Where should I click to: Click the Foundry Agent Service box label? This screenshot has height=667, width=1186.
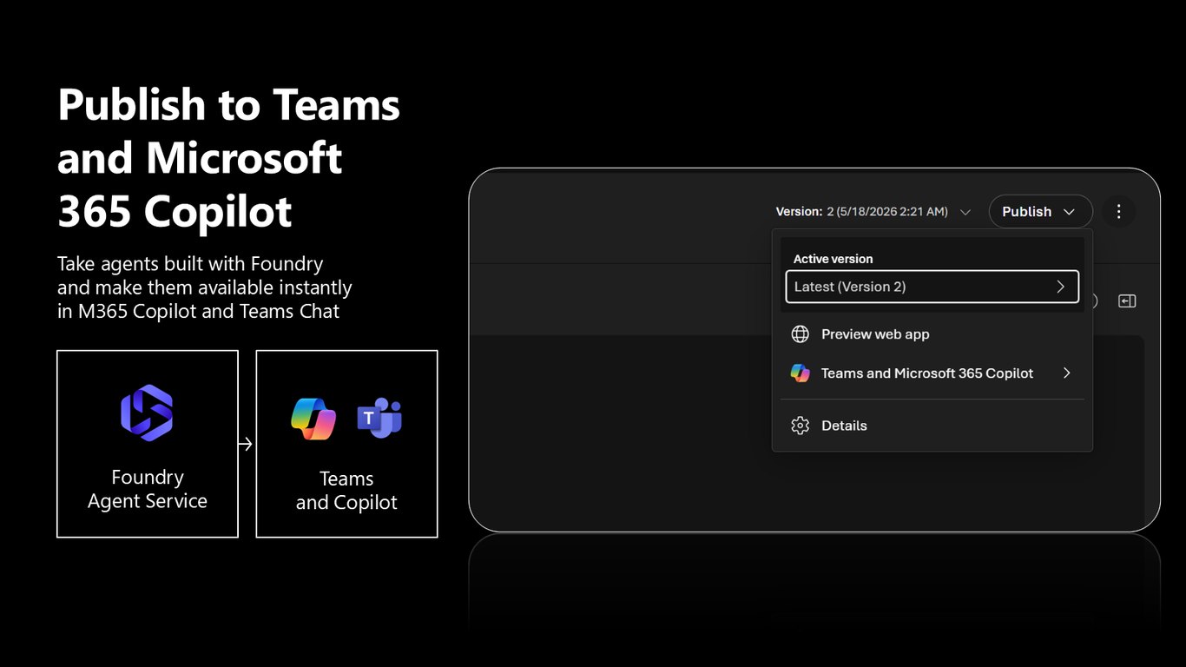(148, 489)
